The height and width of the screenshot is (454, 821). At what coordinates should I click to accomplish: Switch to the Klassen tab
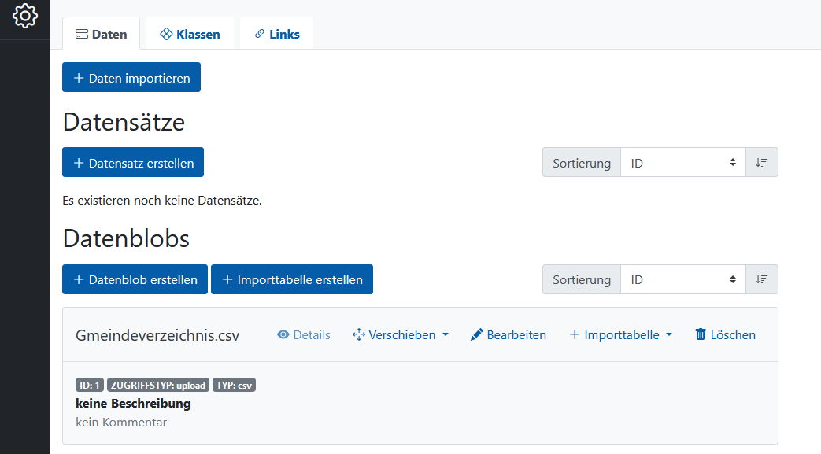click(190, 34)
